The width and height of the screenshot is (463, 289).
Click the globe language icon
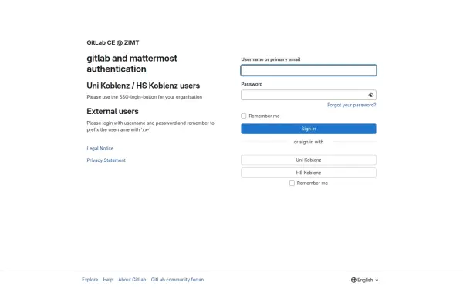[353, 280]
